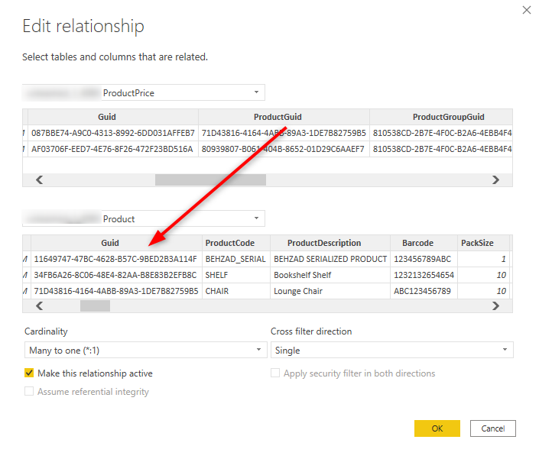539x459 pixels.
Task: Uncheck Make this relationship active
Action: click(x=29, y=373)
